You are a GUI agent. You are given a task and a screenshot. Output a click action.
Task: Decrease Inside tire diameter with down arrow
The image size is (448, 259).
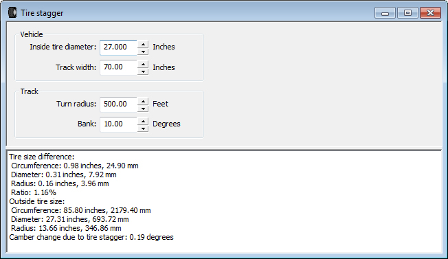[x=143, y=52]
